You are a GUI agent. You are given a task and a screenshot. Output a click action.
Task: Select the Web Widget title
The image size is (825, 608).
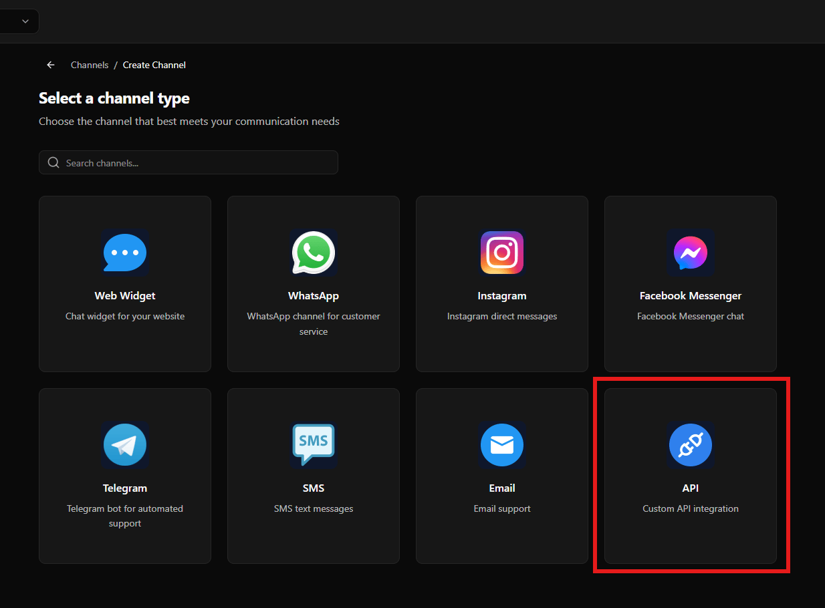pyautogui.click(x=125, y=296)
